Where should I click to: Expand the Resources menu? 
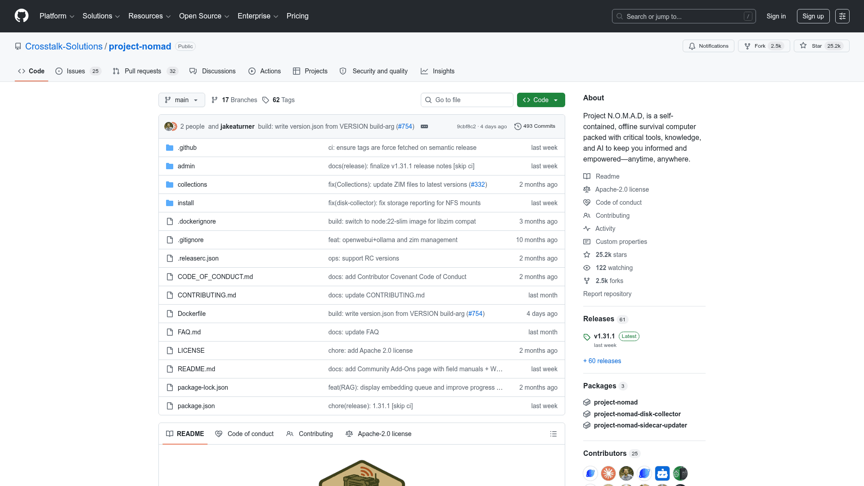click(149, 16)
